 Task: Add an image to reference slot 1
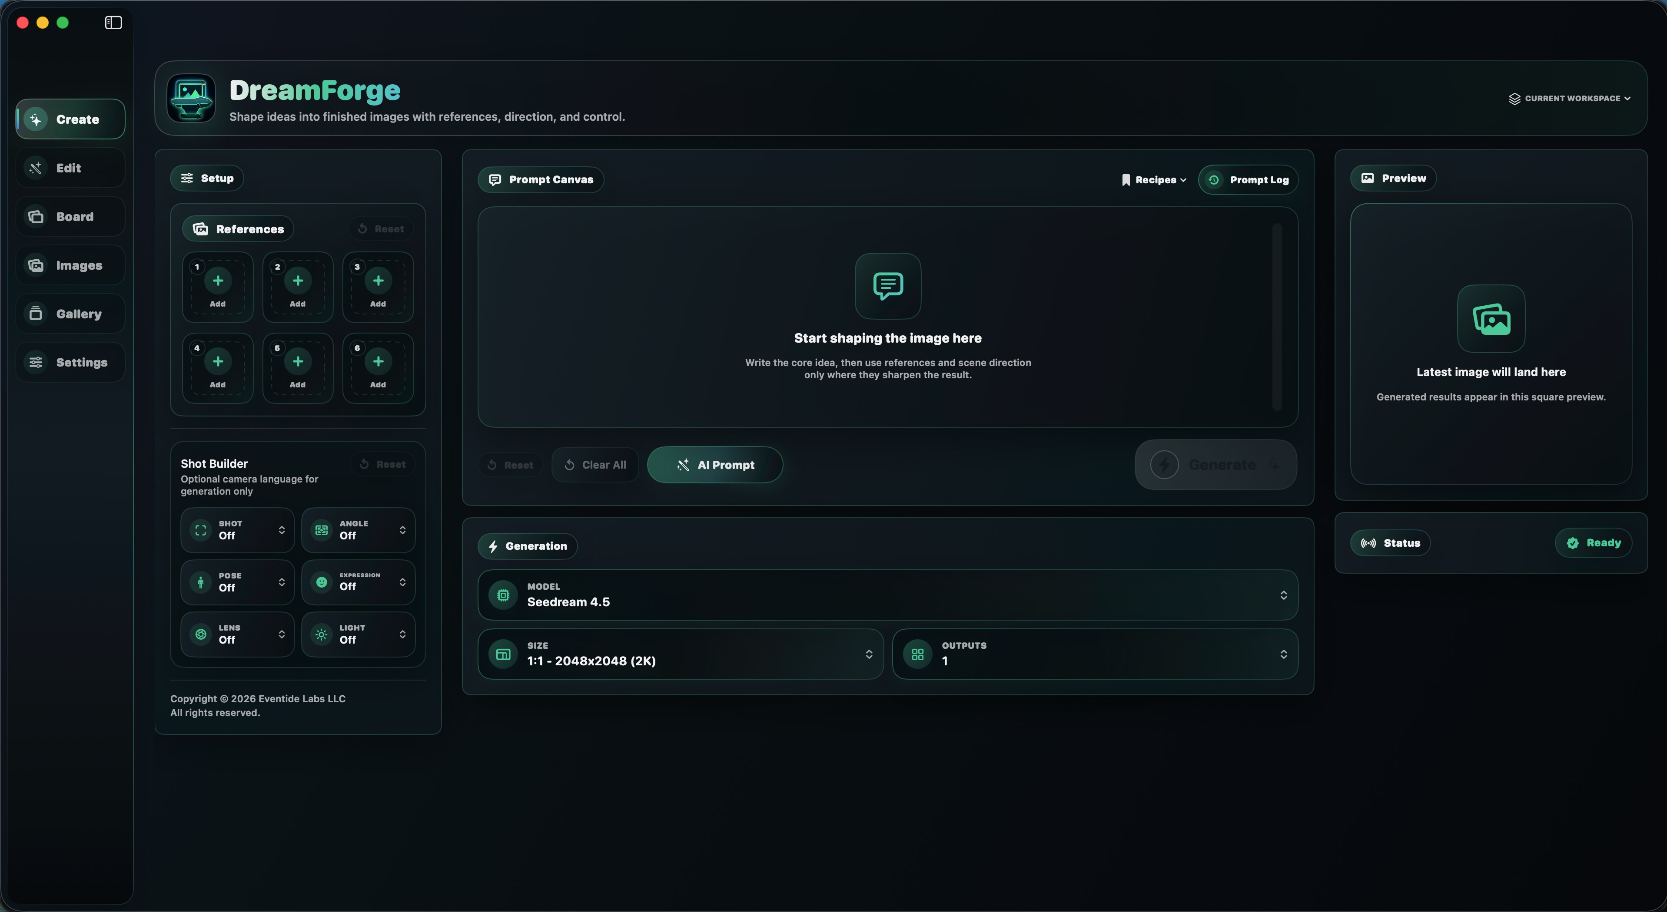(x=217, y=287)
